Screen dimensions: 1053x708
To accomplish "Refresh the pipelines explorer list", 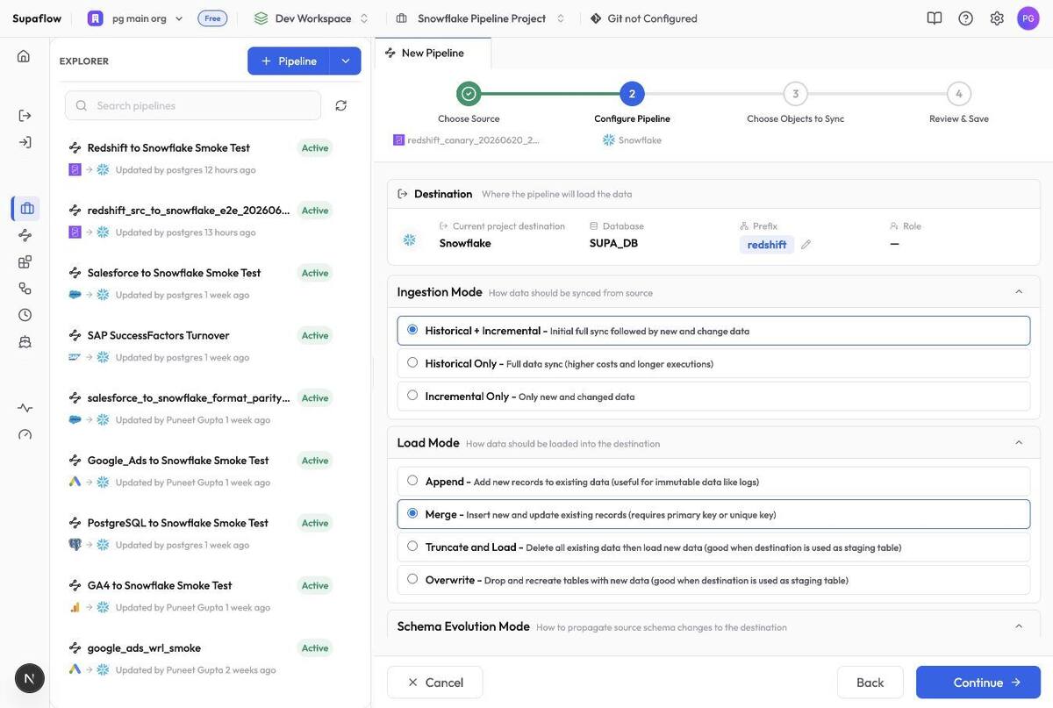I will (341, 105).
